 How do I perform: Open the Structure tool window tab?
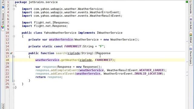3,107
